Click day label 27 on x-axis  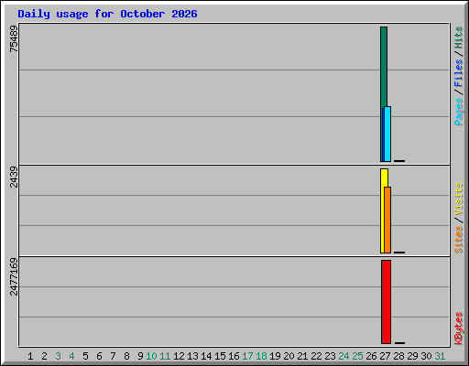point(385,356)
